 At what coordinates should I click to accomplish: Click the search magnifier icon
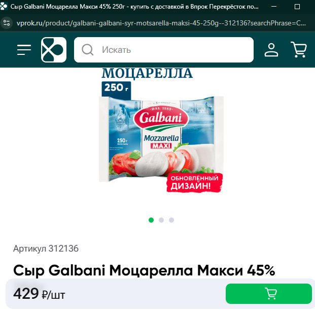coord(87,50)
